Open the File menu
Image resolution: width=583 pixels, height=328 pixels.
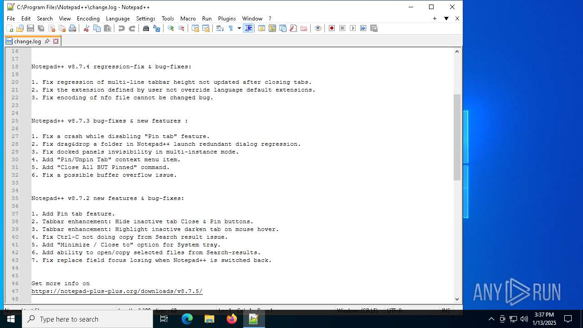[11, 19]
